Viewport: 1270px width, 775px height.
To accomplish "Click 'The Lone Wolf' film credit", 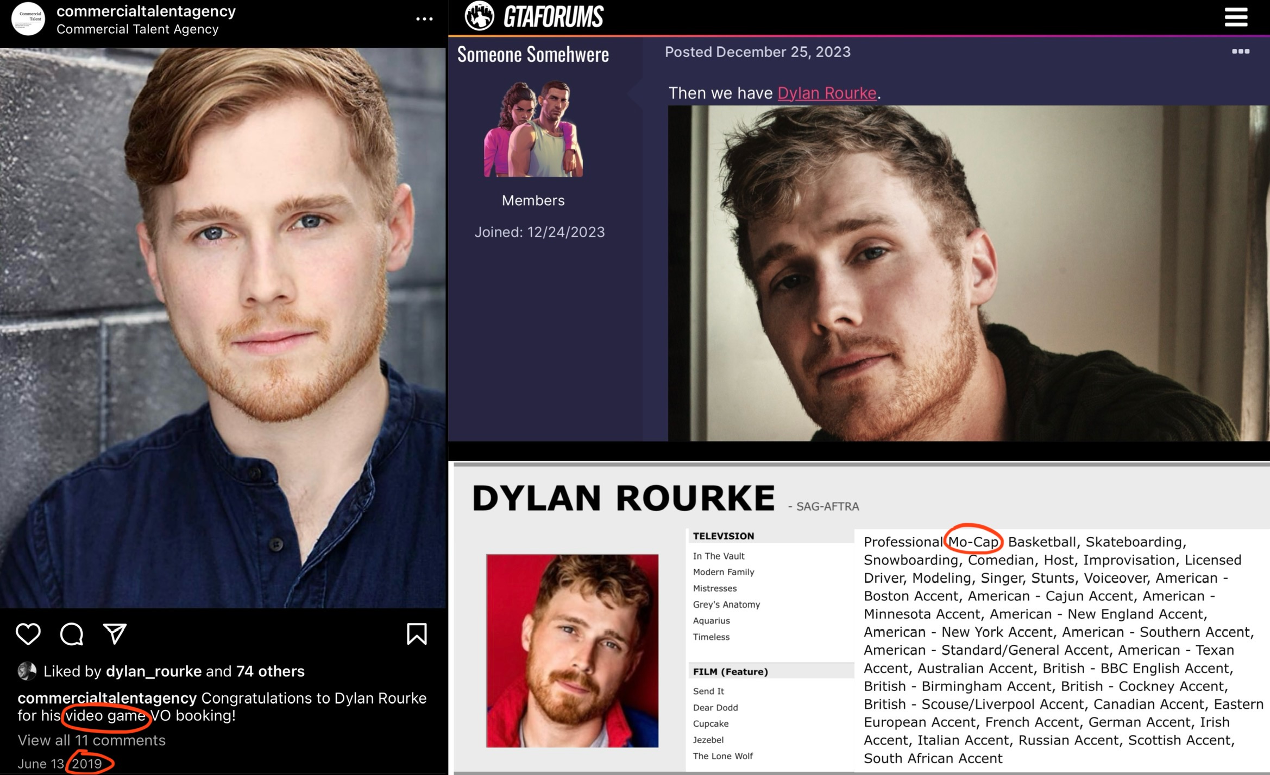I will (x=723, y=757).
